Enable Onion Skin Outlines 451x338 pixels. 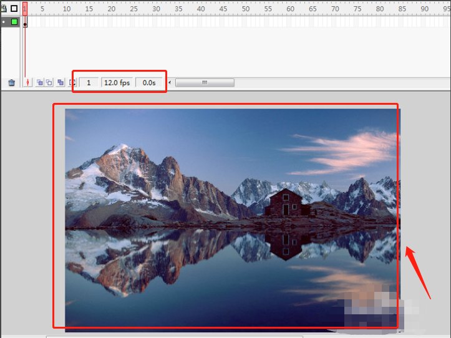(x=49, y=82)
